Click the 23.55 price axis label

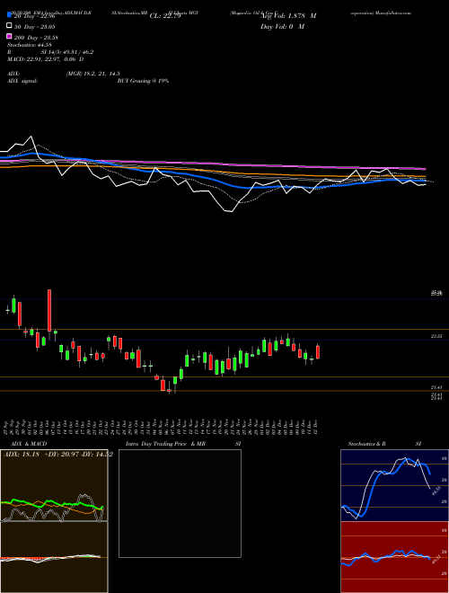coord(436,336)
